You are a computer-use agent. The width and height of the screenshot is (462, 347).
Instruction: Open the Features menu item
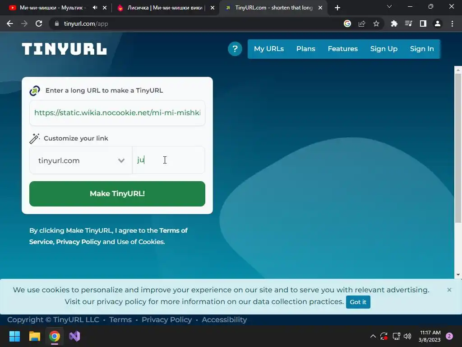[343, 49]
